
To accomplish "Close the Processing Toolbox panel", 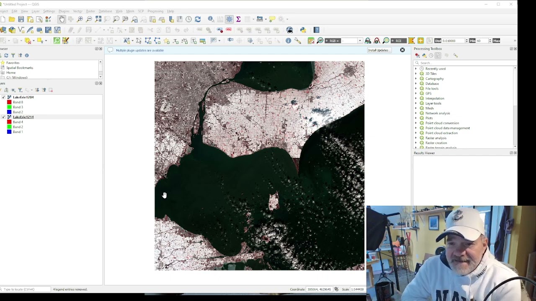I will [515, 49].
